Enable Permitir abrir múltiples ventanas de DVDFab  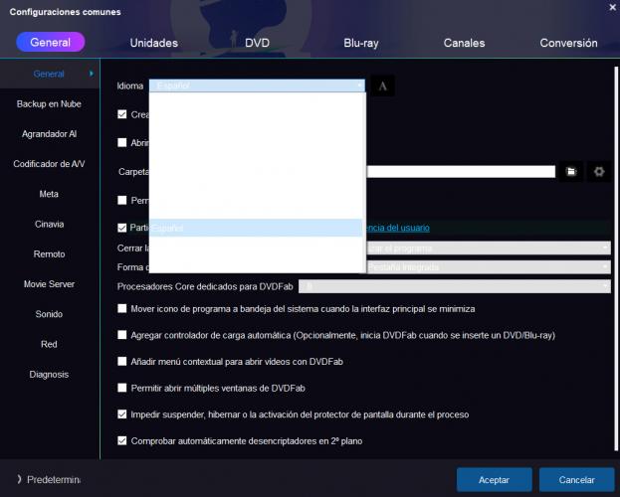(121, 388)
